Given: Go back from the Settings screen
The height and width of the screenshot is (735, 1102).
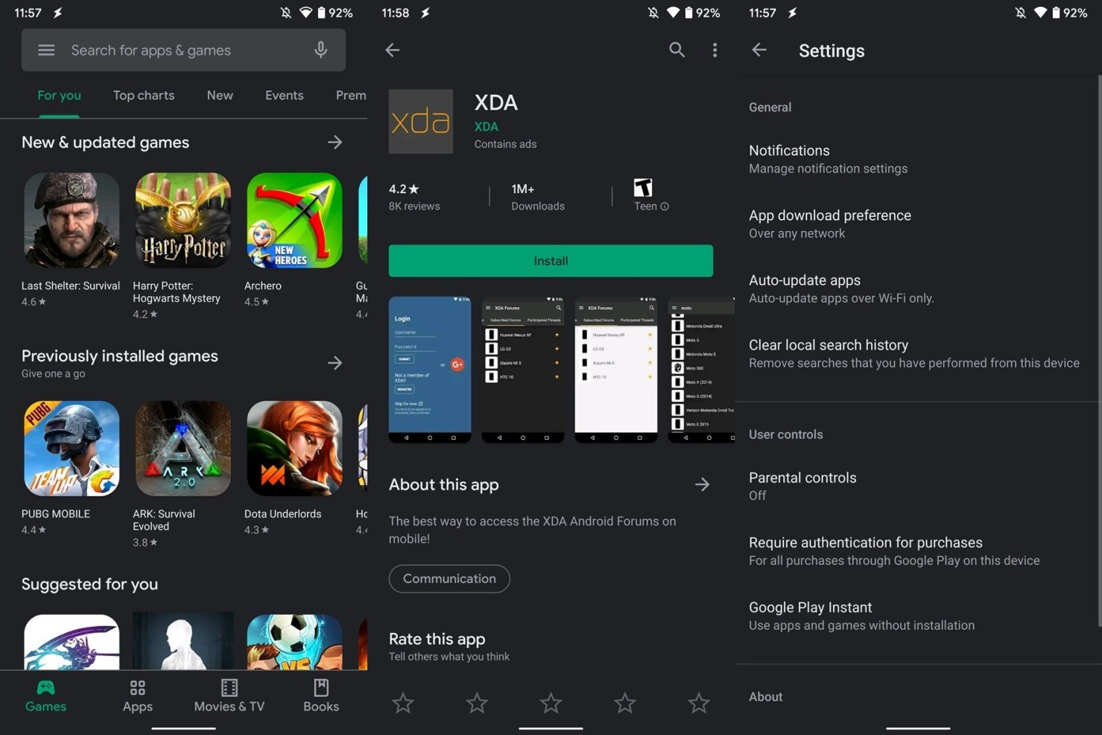Looking at the screenshot, I should (x=759, y=50).
